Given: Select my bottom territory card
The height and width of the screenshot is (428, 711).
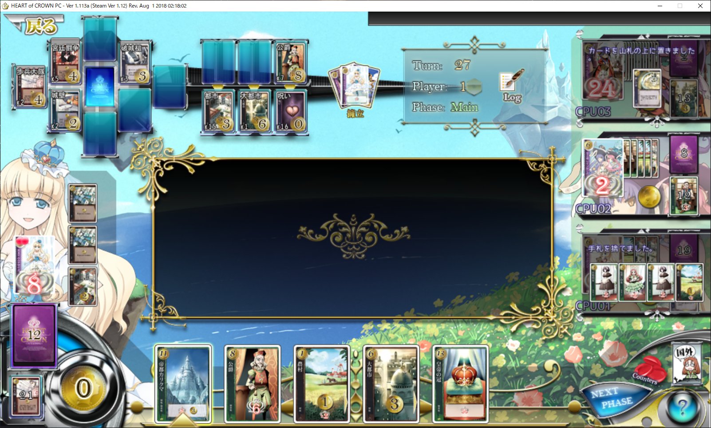Looking at the screenshot, I should click(83, 286).
